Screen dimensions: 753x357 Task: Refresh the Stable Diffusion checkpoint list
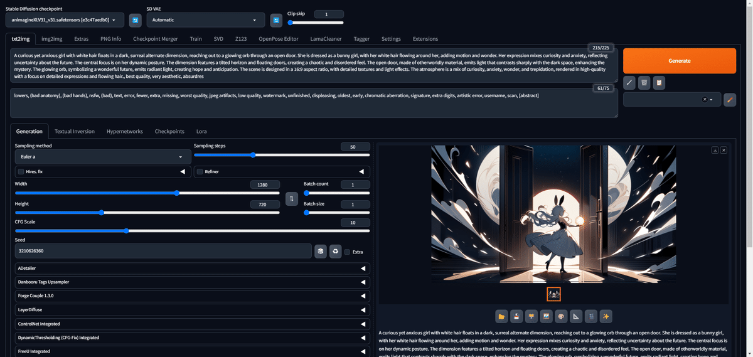(135, 21)
